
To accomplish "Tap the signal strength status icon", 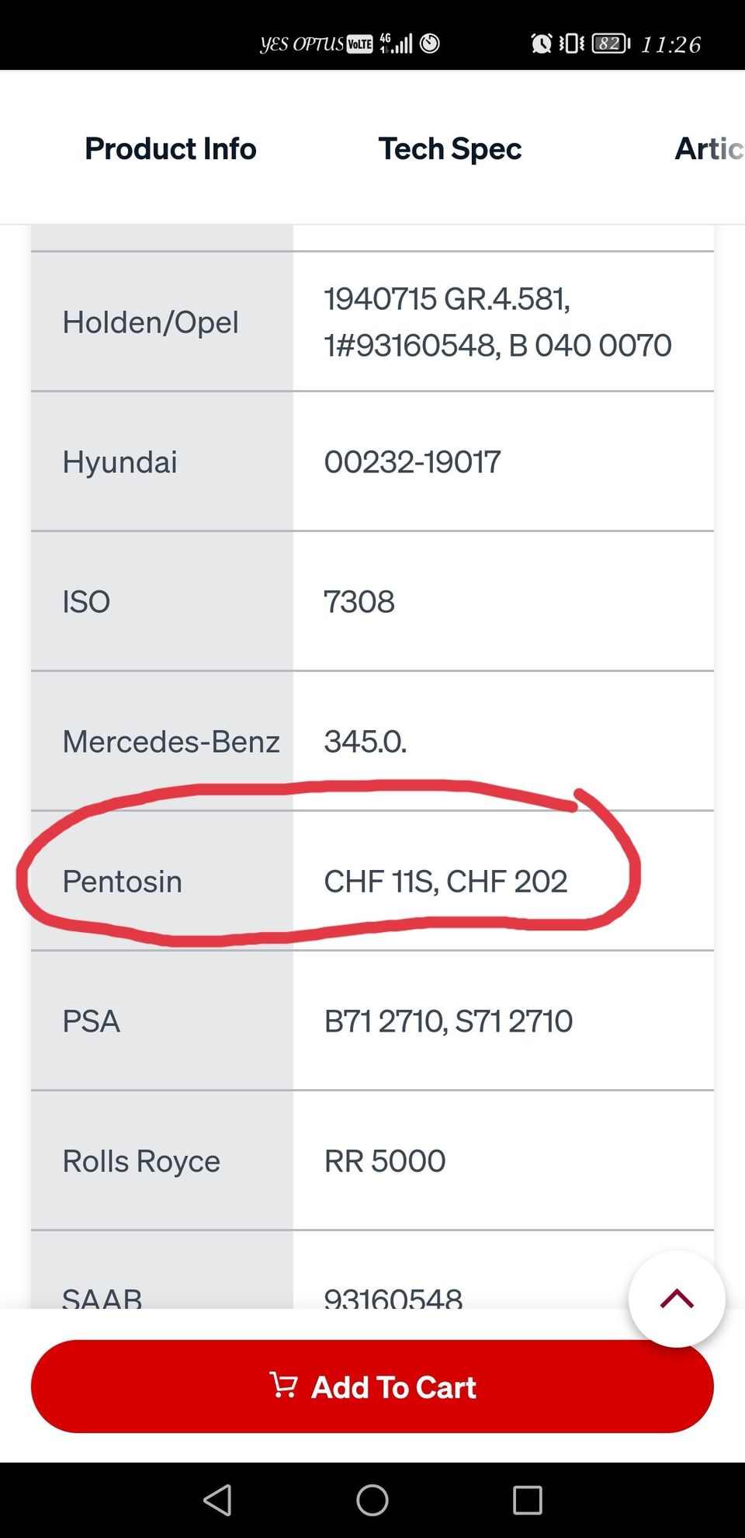I will pos(397,43).
